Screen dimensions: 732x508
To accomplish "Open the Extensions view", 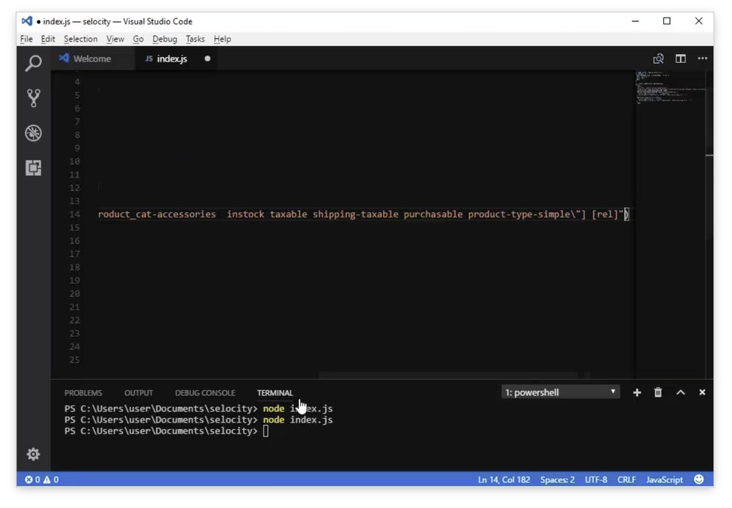I will pos(32,168).
